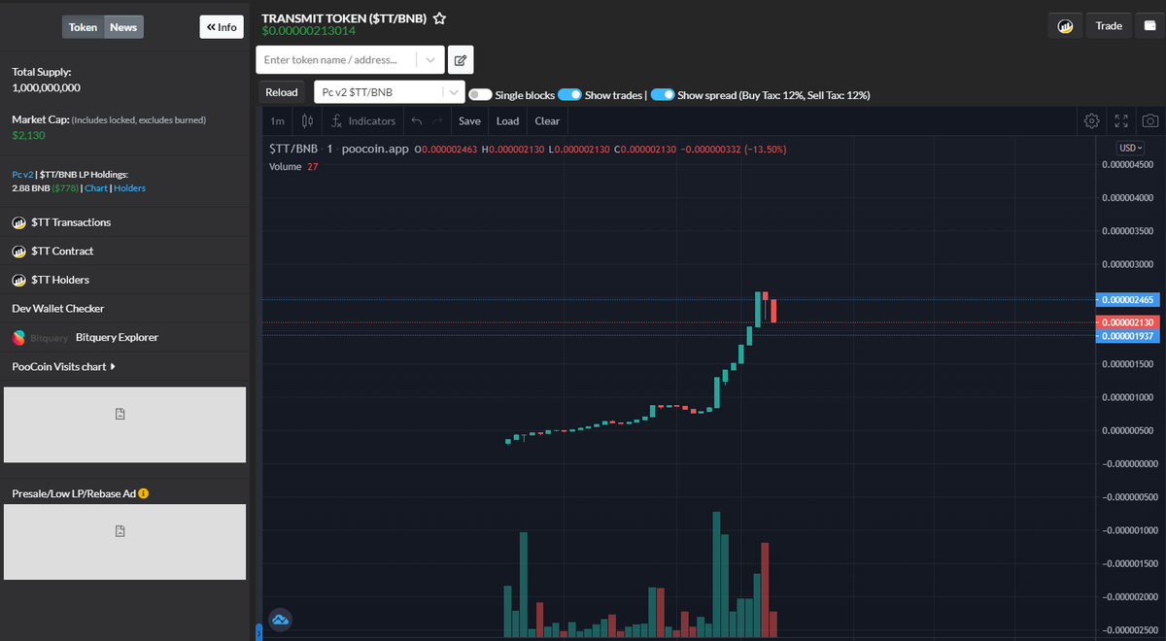Reload the chart data
Viewport: 1166px width, 641px height.
(x=282, y=92)
